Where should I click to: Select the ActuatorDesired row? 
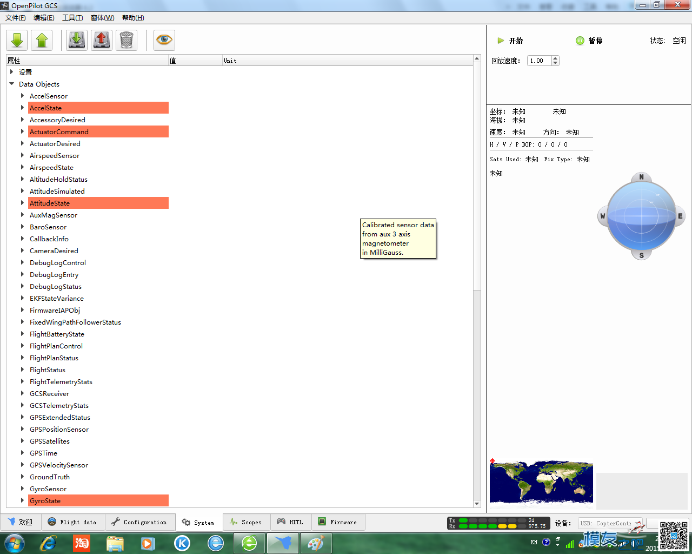pyautogui.click(x=98, y=143)
